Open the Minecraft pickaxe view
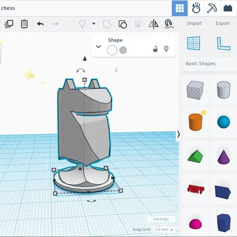Viewport: 237px width, 237px height. pos(212,8)
